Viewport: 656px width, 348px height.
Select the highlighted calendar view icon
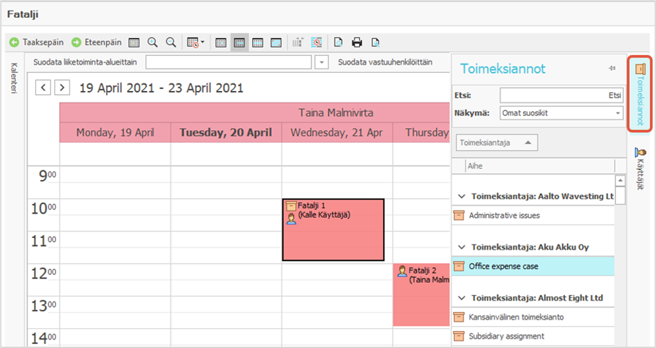[x=239, y=43]
